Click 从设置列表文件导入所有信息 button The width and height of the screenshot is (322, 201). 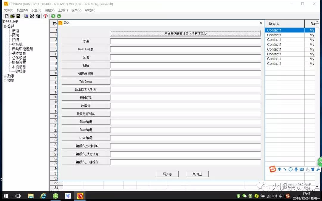(x=185, y=33)
